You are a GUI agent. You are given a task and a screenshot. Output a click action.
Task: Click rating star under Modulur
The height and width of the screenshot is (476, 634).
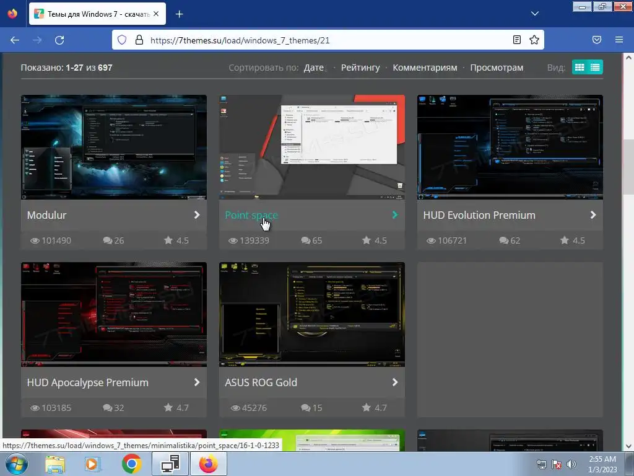(168, 240)
